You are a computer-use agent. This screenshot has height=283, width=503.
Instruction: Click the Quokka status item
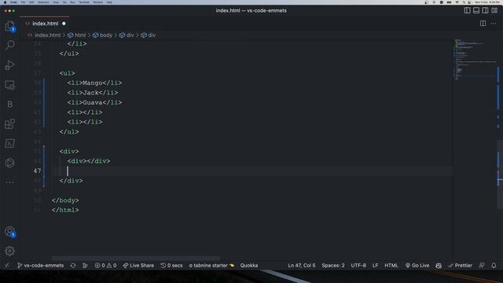pyautogui.click(x=249, y=266)
